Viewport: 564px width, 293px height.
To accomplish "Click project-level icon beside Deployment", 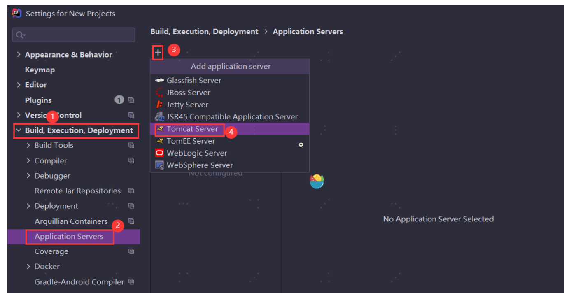I will pyautogui.click(x=131, y=206).
